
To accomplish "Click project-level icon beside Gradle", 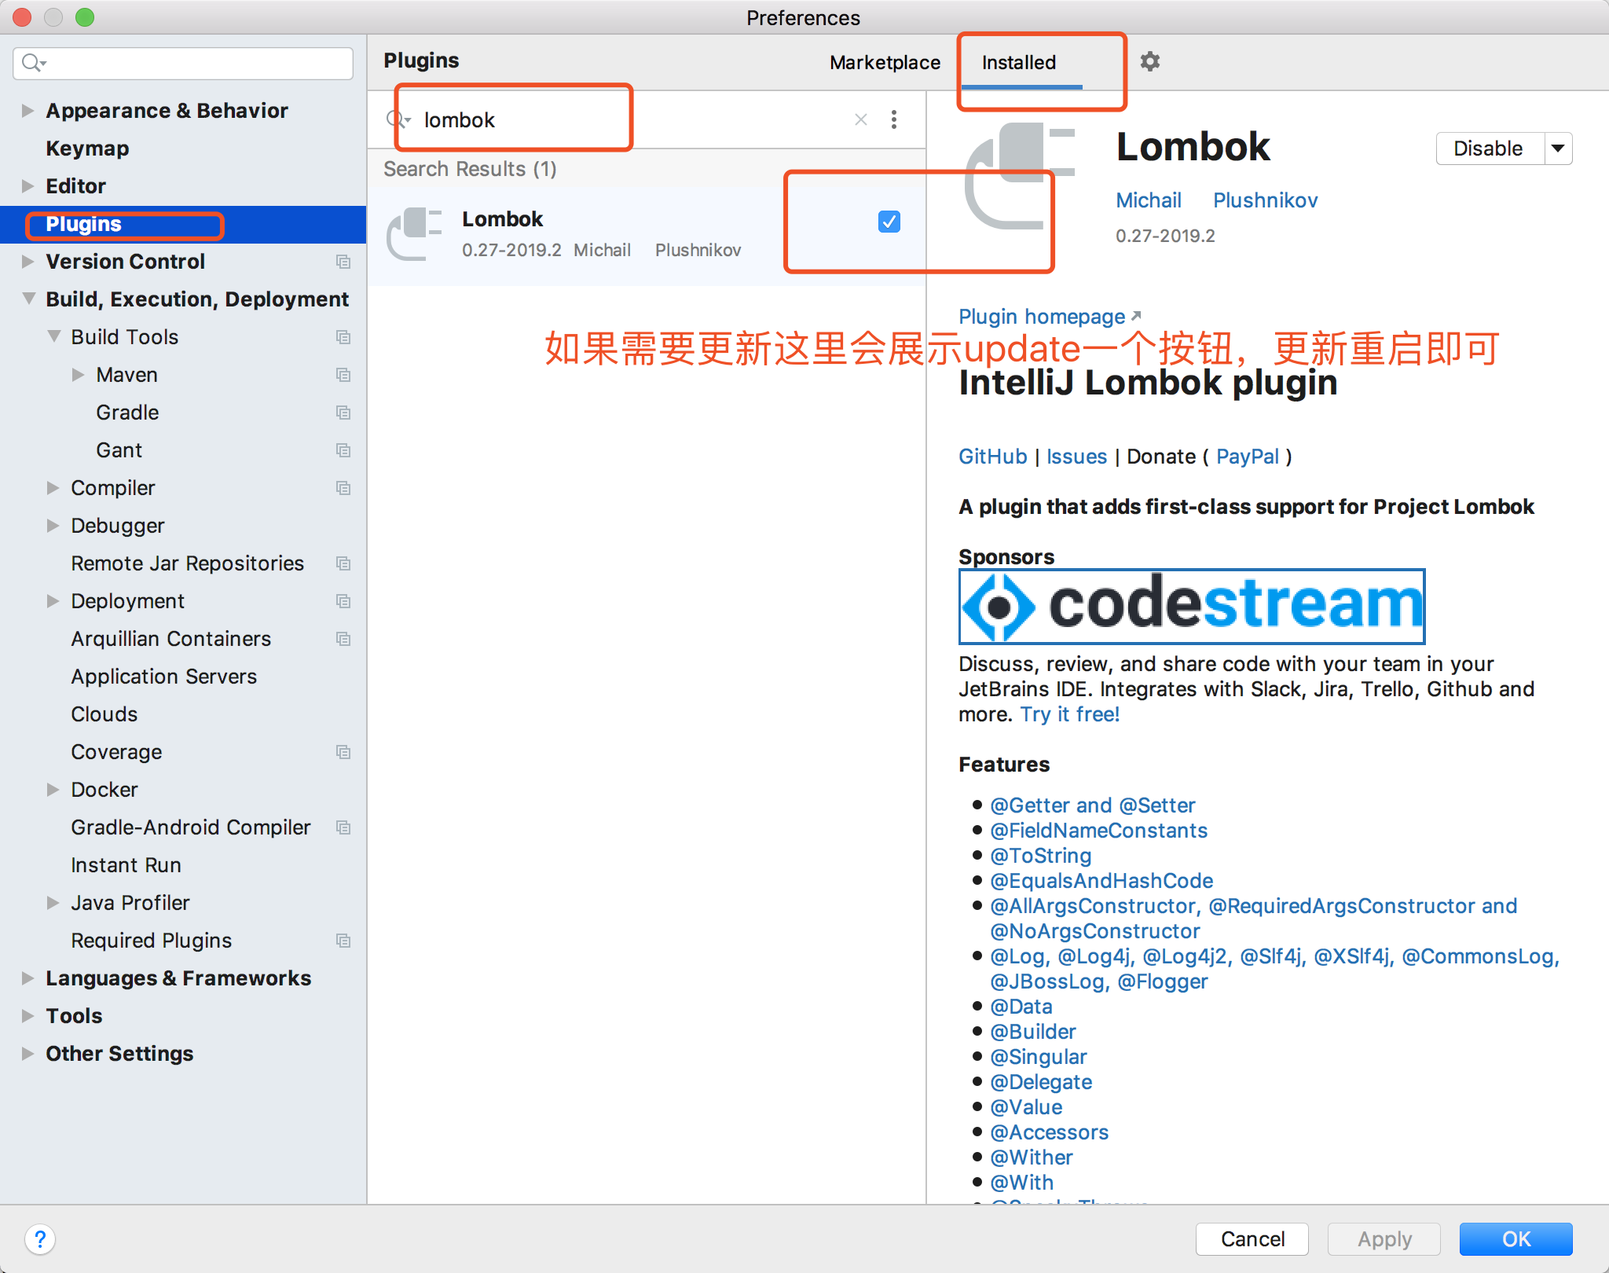I will point(343,413).
